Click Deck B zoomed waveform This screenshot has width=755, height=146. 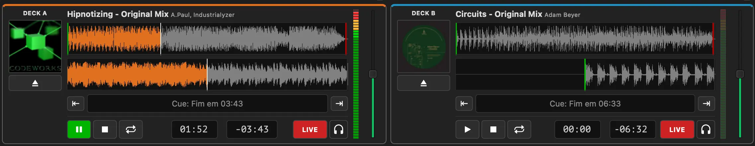[x=585, y=75]
